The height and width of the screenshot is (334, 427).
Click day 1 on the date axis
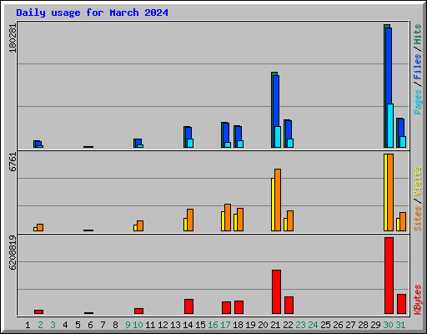[x=28, y=325]
